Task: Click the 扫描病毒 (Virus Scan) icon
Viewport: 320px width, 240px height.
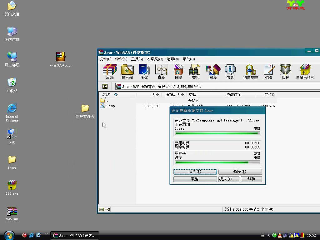Action: 250,72
